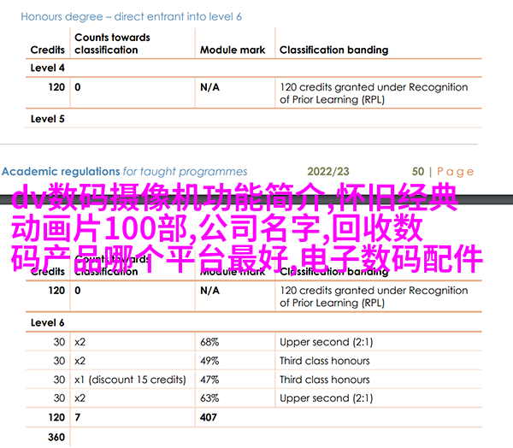Click the '50 | Page' page number
Image resolution: width=513 pixels, height=448 pixels.
point(443,172)
